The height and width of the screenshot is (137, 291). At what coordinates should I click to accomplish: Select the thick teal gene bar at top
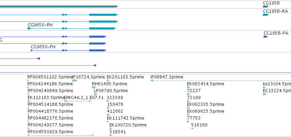point(59,7)
